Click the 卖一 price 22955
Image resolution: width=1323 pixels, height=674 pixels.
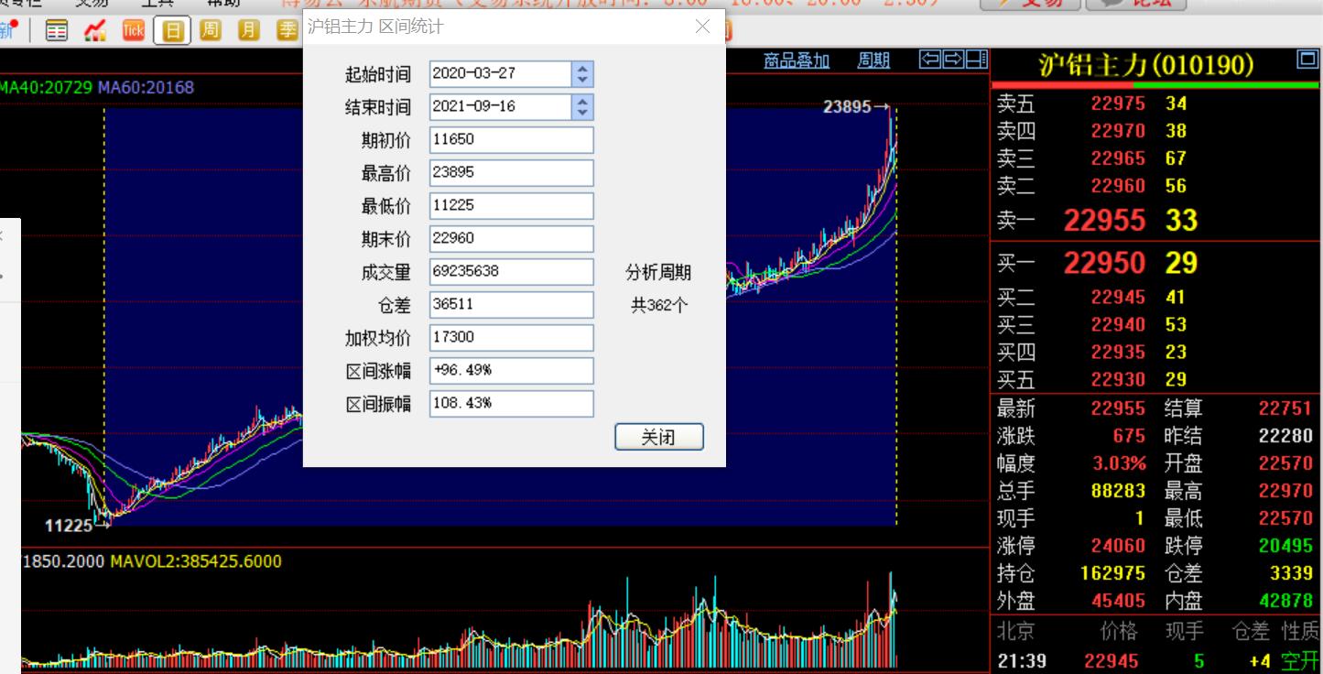point(1104,221)
